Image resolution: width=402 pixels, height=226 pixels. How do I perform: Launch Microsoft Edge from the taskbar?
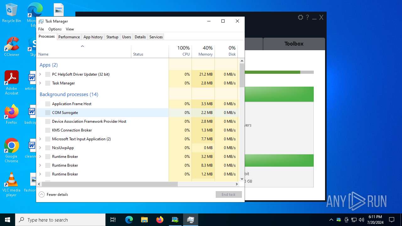(129, 220)
